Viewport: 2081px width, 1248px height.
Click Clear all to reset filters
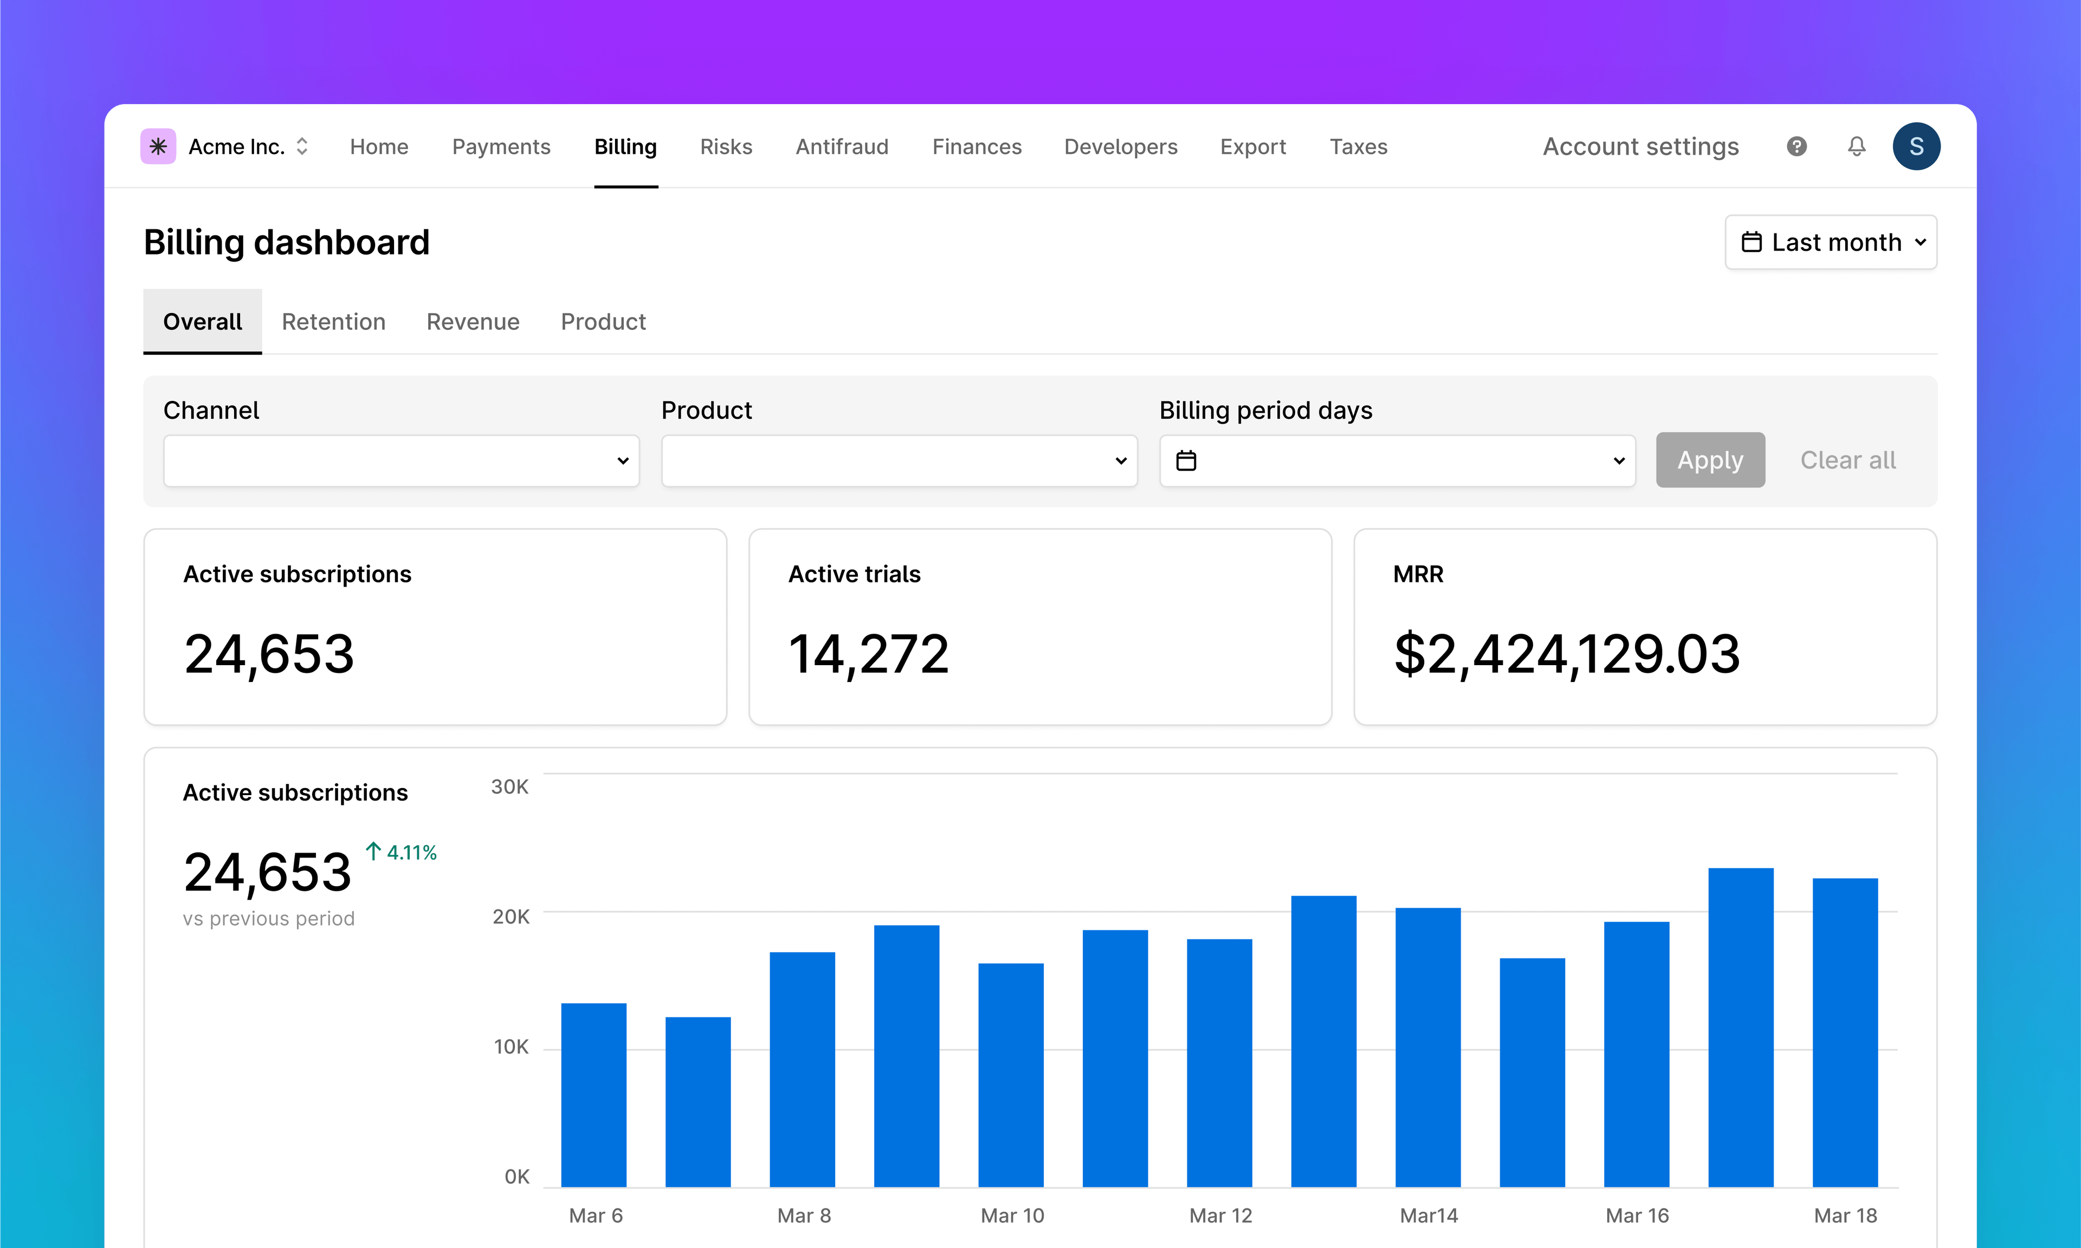click(x=1847, y=460)
